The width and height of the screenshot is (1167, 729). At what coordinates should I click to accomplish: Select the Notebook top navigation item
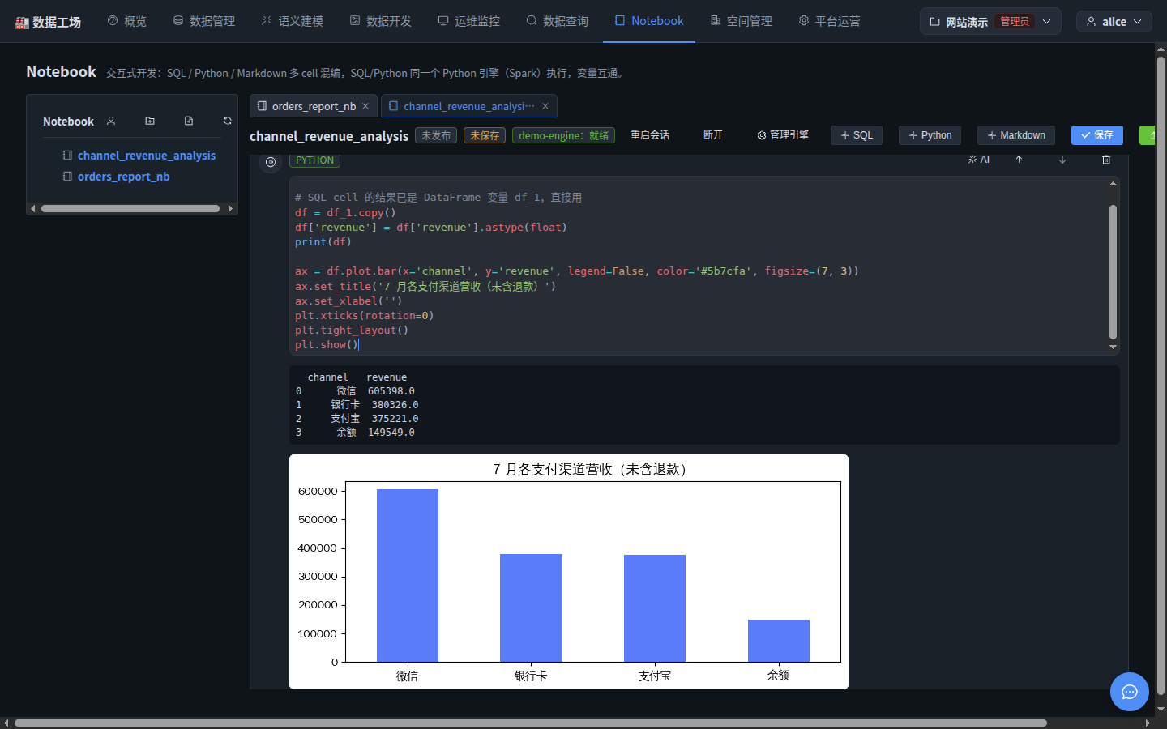(x=649, y=21)
